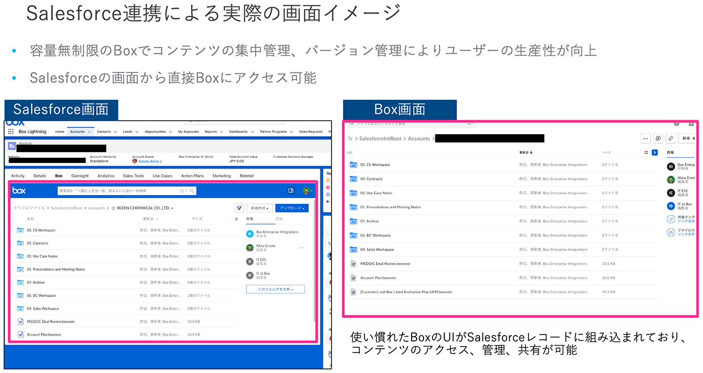Click the folder tree icon in Box screen breadcrumb
The image size is (703, 373).
pos(350,139)
